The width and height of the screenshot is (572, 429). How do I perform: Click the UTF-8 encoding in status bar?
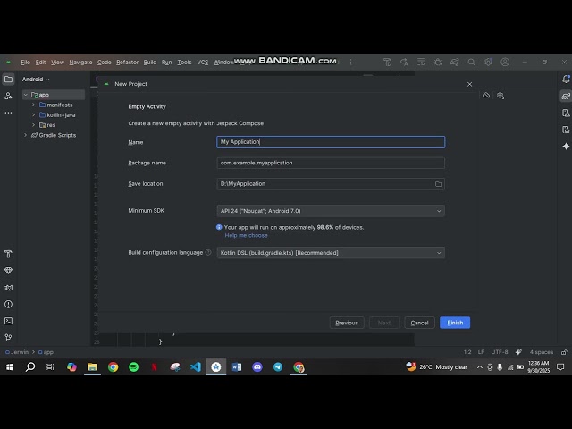(500, 352)
